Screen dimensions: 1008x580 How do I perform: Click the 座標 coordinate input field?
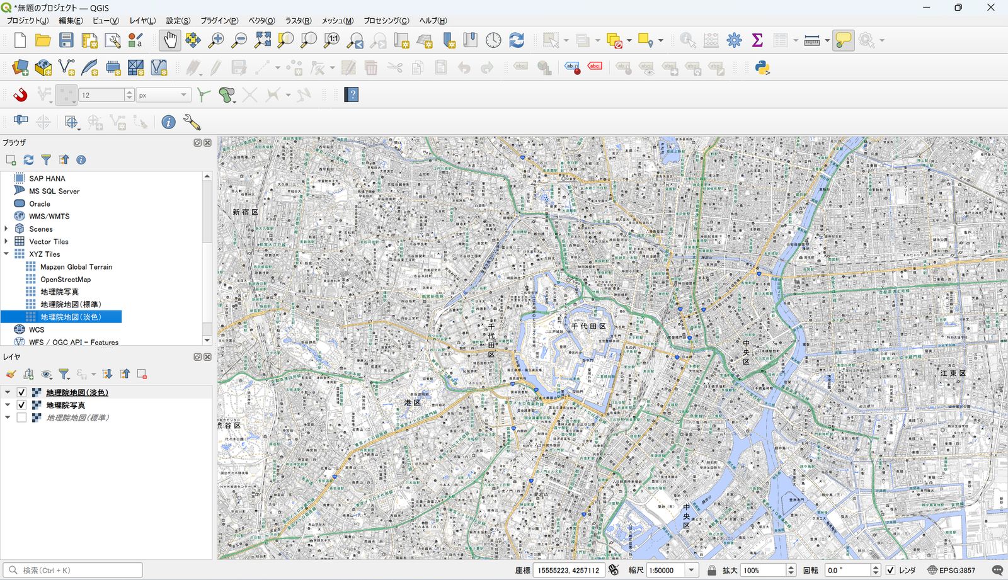click(569, 571)
